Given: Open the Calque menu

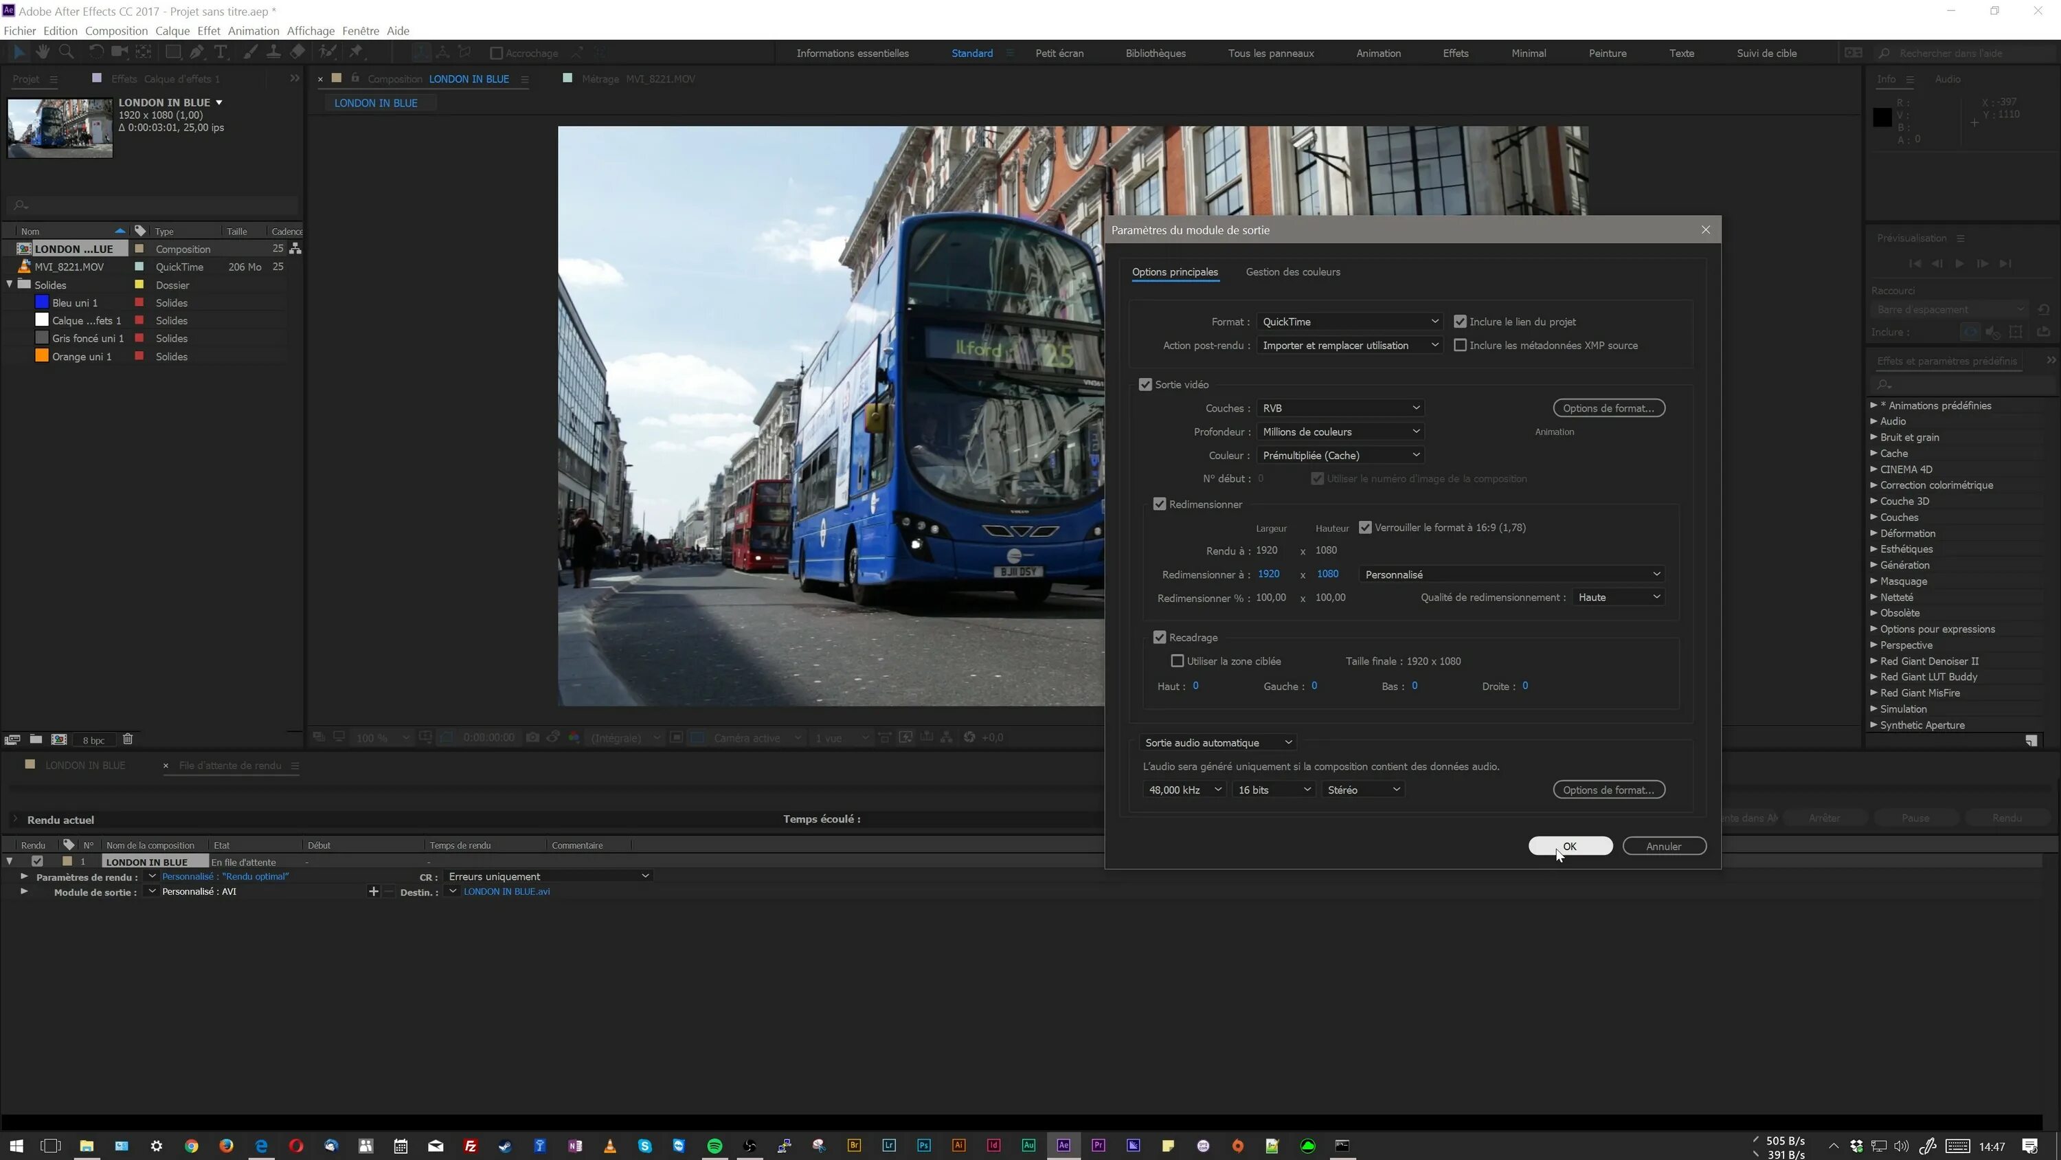Looking at the screenshot, I should point(172,30).
